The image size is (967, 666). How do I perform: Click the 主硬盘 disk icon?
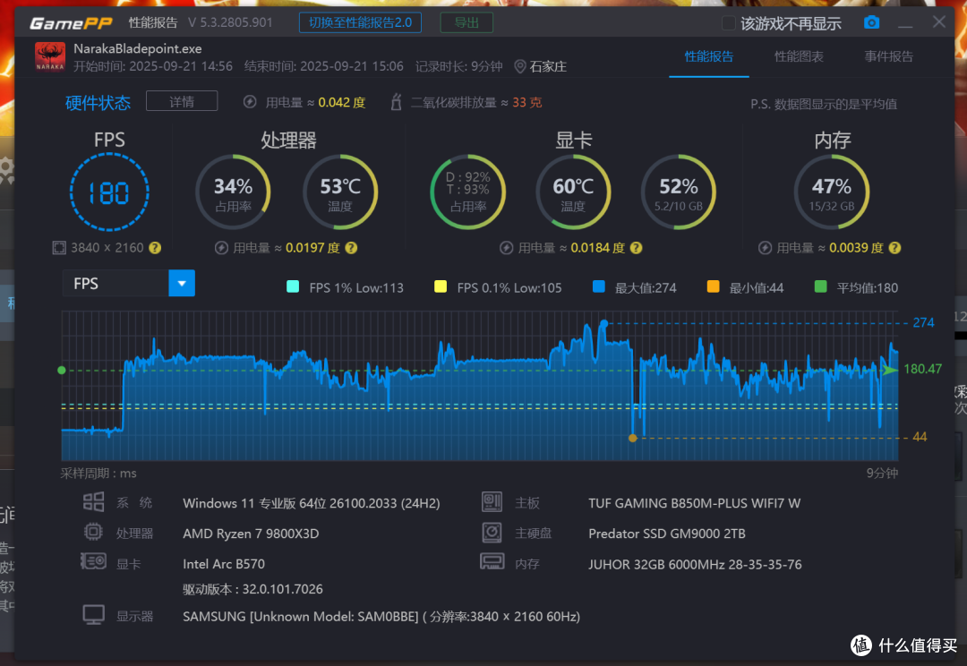pyautogui.click(x=492, y=533)
